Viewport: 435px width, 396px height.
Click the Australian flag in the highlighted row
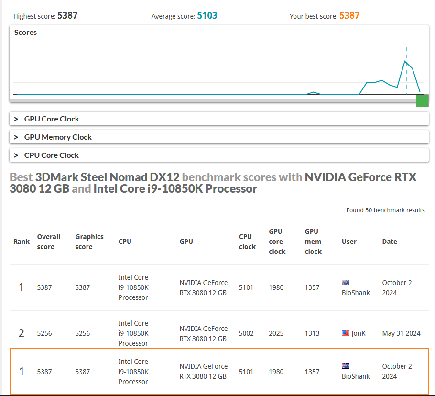point(346,366)
